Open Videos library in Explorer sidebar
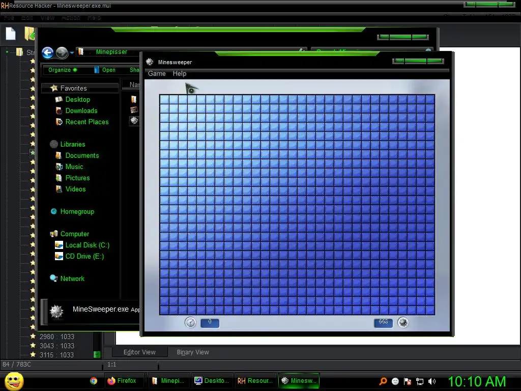Viewport: 521px width, 391px height. point(75,189)
